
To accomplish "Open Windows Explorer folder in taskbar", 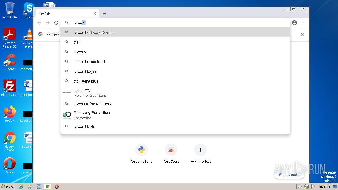I will 30,187.
